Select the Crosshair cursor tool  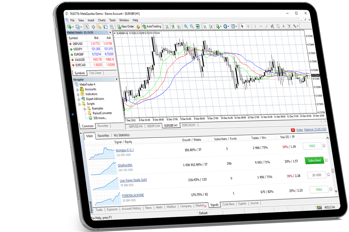pyautogui.click(x=248, y=26)
